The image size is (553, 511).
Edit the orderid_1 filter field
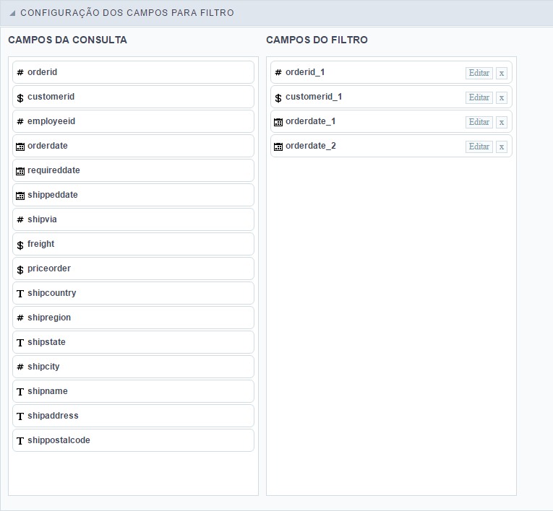479,73
